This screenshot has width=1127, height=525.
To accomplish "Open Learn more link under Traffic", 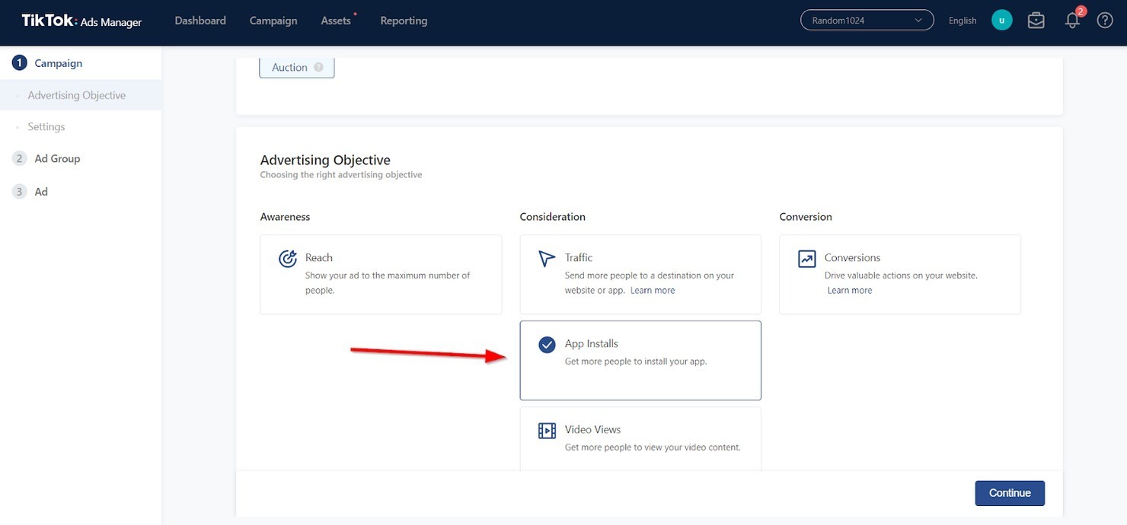I will click(x=653, y=291).
